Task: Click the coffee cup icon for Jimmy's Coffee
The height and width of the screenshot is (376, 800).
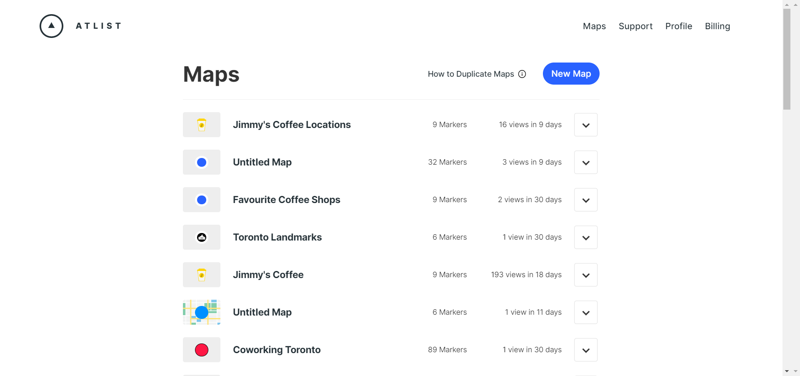Action: (202, 275)
